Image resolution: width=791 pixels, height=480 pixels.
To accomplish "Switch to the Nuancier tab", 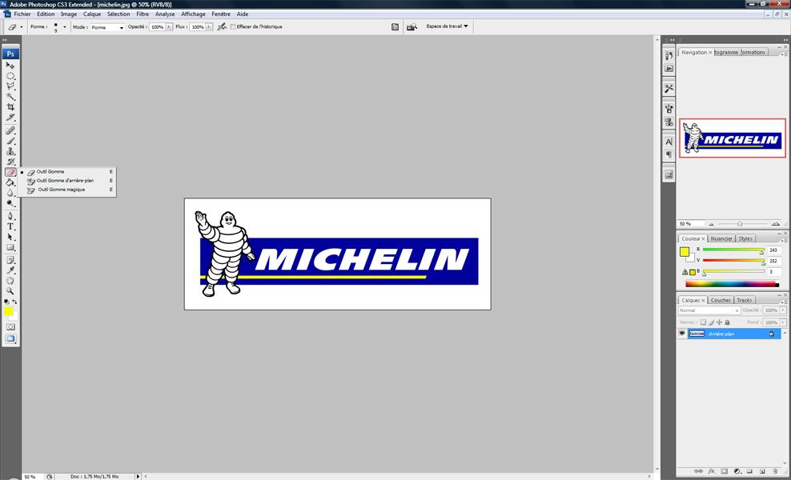I will click(x=721, y=238).
